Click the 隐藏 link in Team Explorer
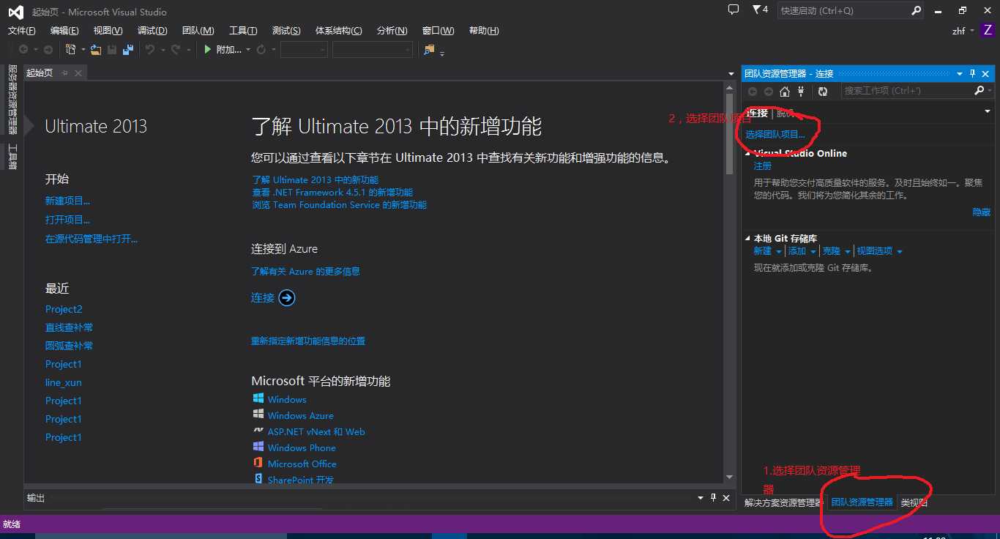This screenshot has width=1000, height=539. [982, 212]
